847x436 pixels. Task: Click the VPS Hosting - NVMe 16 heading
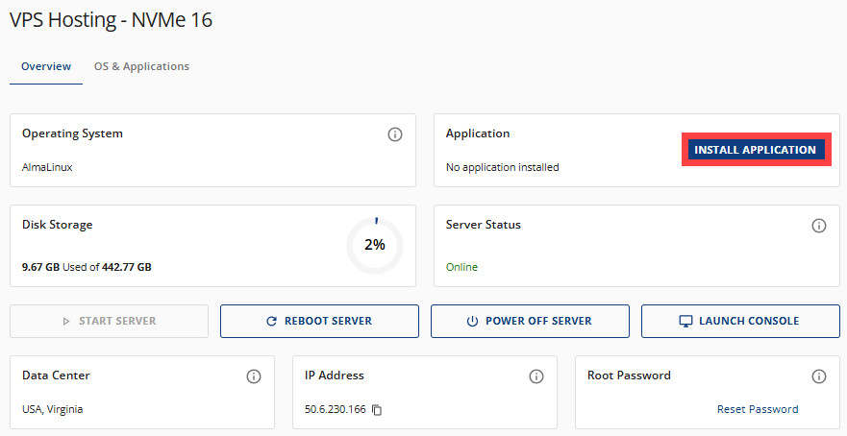coord(112,20)
